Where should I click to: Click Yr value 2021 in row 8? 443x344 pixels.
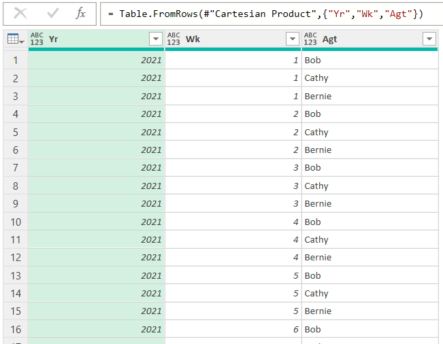click(97, 186)
